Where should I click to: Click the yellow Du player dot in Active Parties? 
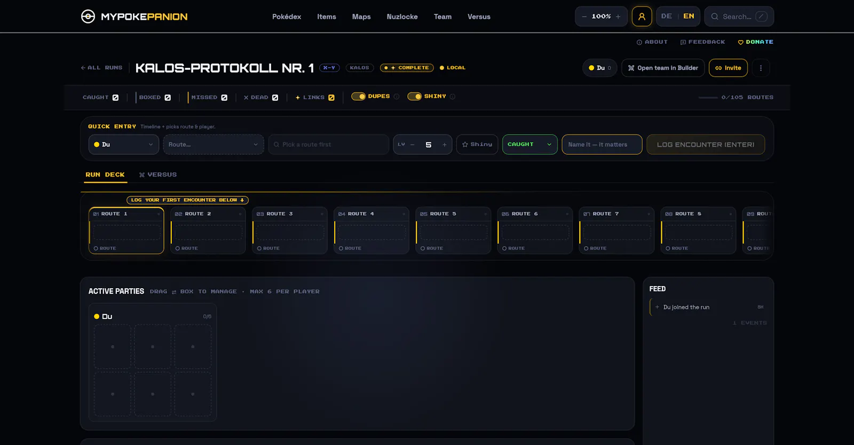pos(97,316)
